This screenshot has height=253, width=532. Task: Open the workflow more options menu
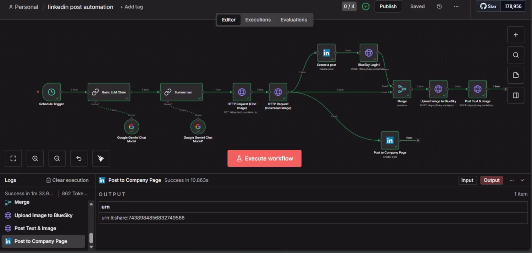[456, 6]
